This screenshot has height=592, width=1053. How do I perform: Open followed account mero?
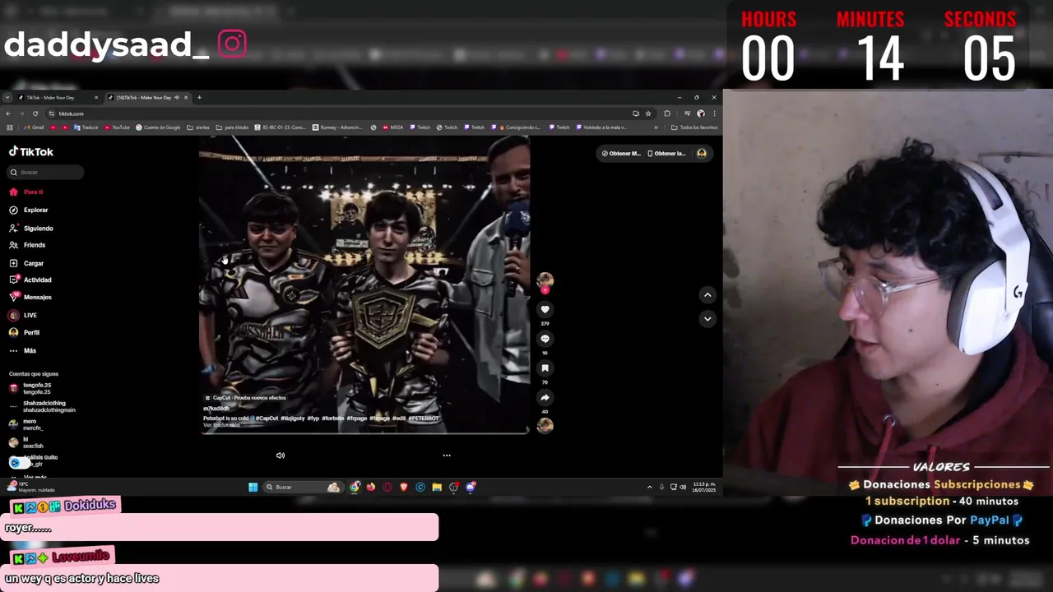point(26,424)
